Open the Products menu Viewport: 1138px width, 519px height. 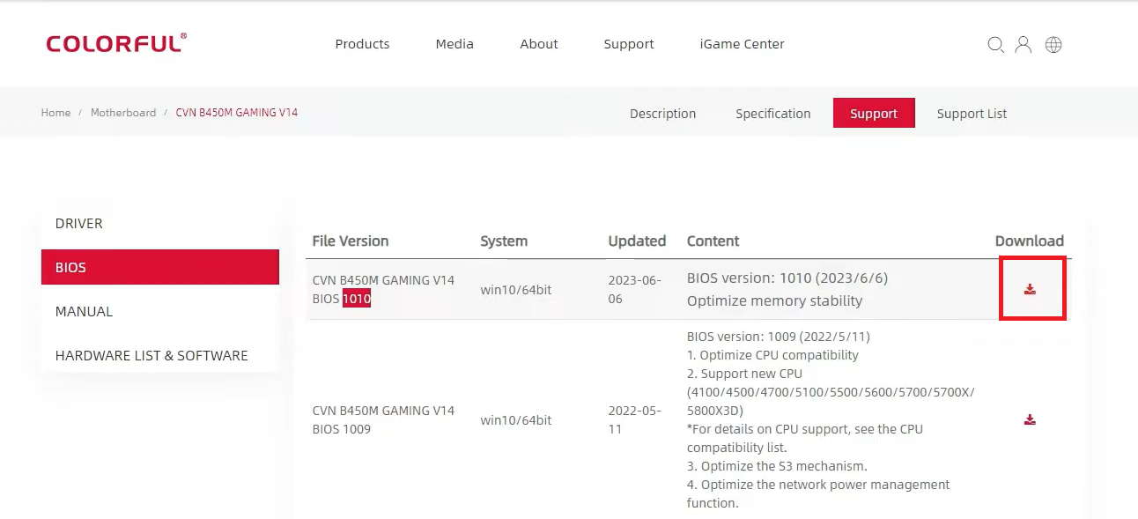[362, 44]
